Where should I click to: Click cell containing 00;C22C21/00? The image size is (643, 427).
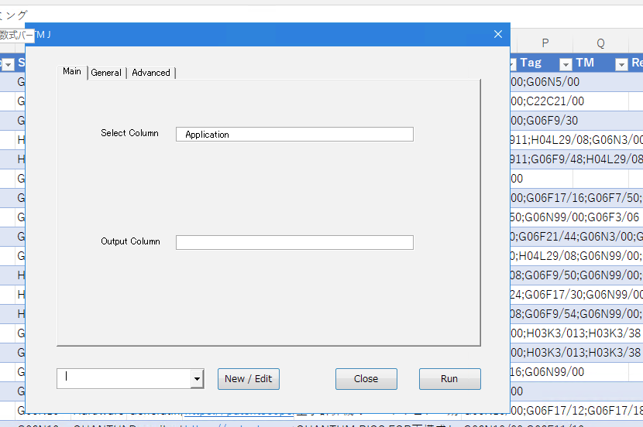[548, 101]
